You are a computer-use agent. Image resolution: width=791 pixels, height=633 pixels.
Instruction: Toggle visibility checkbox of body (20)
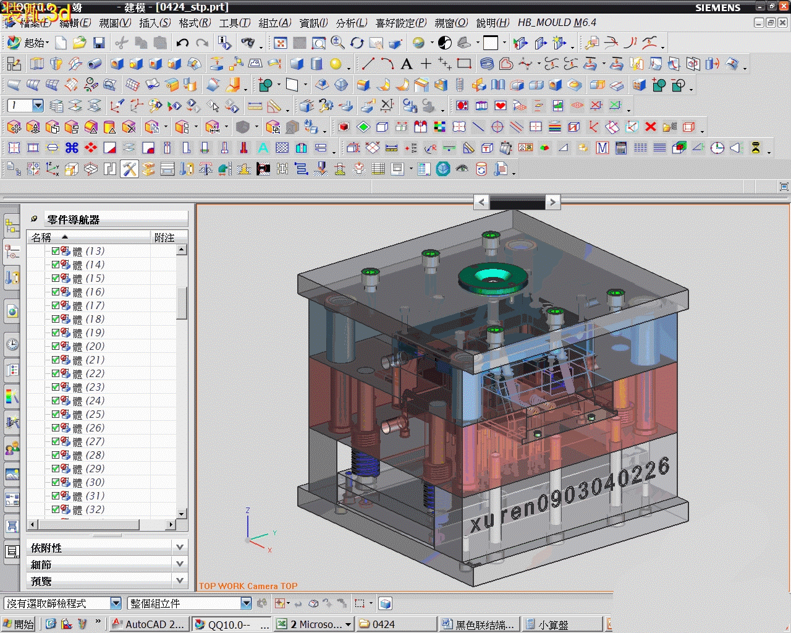(x=56, y=346)
